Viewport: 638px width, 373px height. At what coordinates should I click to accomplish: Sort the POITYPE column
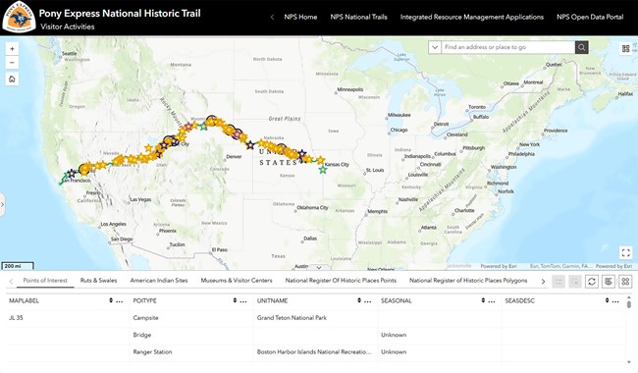[x=235, y=300]
